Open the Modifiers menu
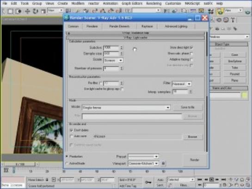 click(x=78, y=3)
